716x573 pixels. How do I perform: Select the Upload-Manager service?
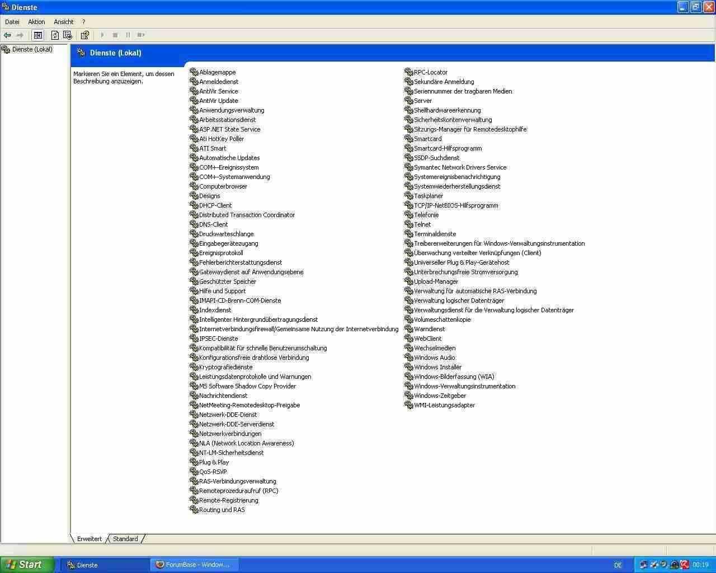(436, 281)
